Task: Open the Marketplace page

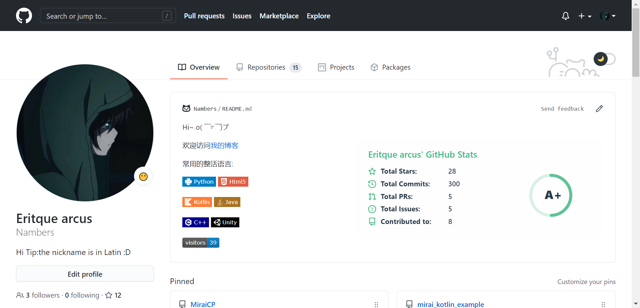Action: click(279, 16)
